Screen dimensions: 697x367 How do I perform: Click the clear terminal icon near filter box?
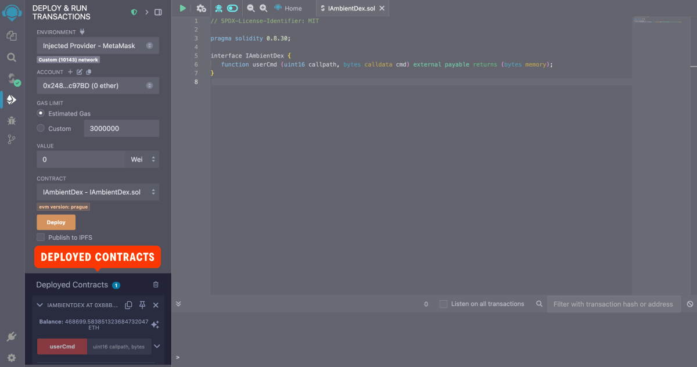[x=690, y=304]
